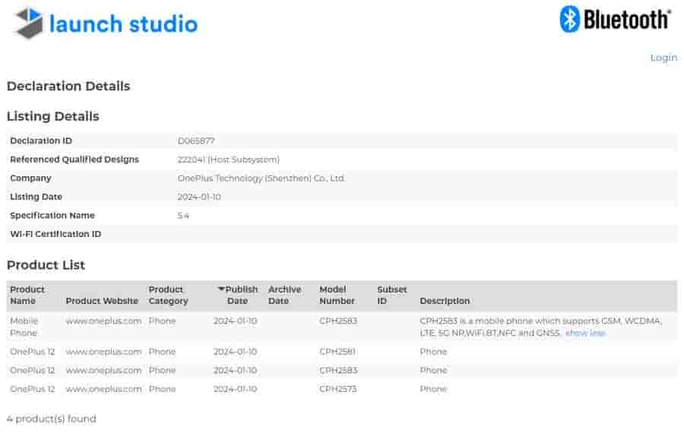Viewport: 684px width, 433px height.
Task: Click the launch studio title text
Action: tap(123, 24)
